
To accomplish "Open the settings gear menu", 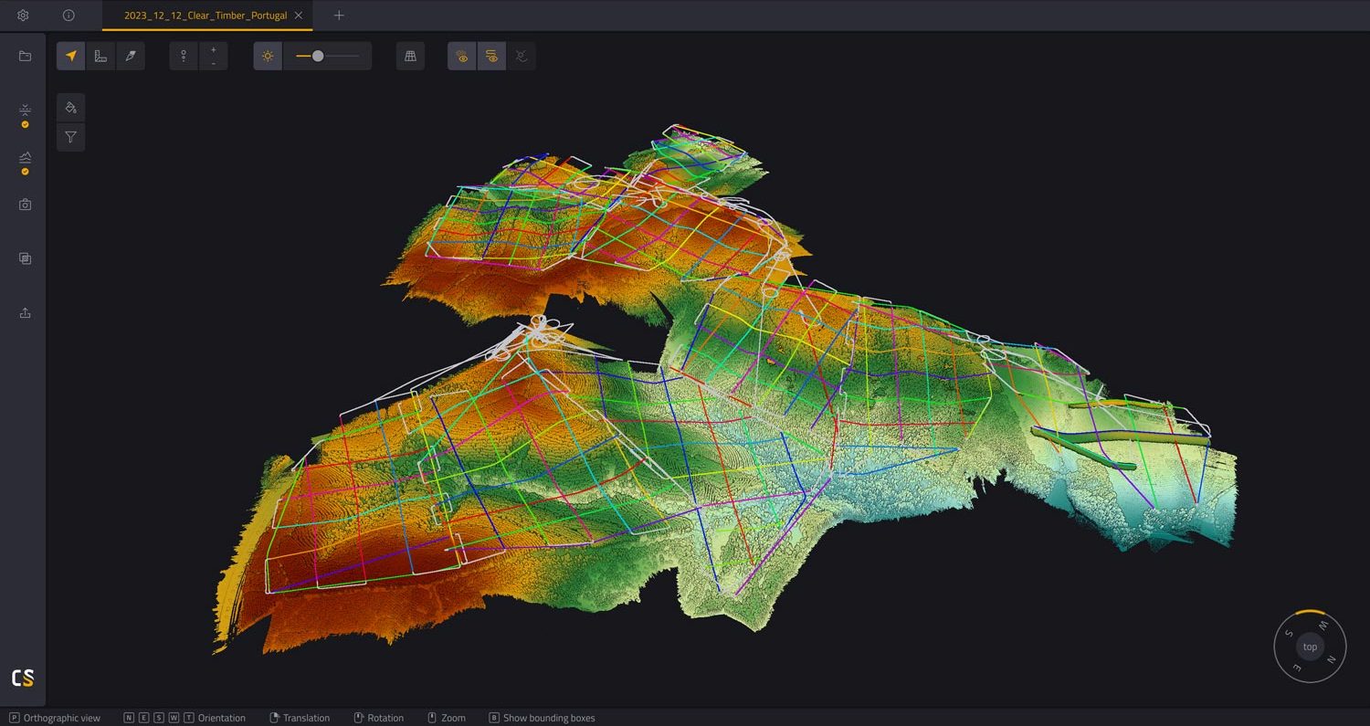I will coord(23,16).
